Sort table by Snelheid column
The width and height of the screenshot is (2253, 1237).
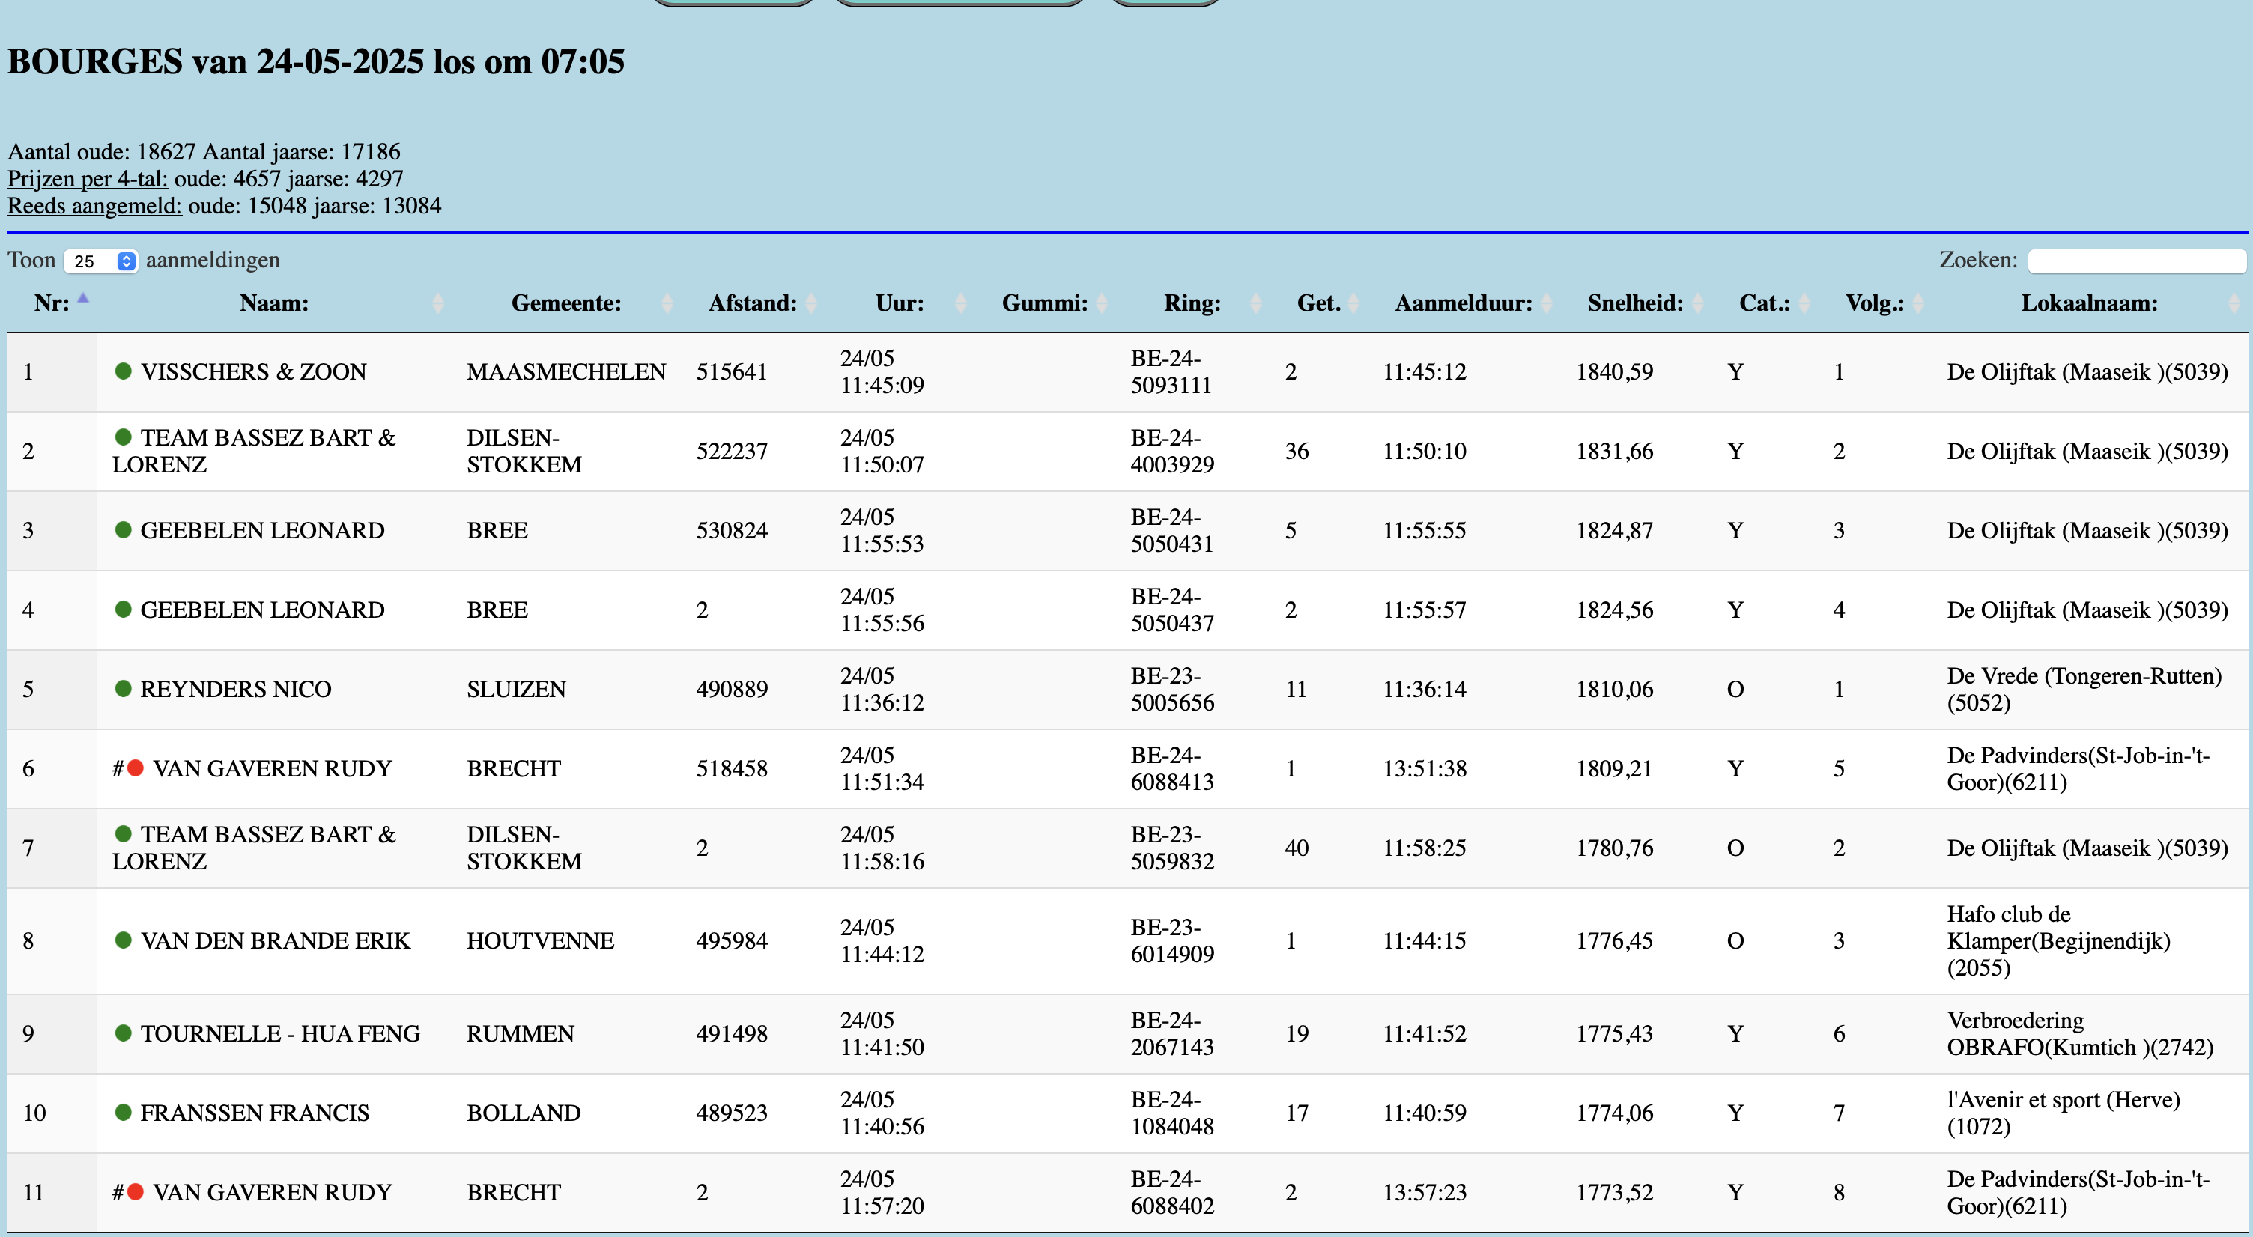(1634, 303)
